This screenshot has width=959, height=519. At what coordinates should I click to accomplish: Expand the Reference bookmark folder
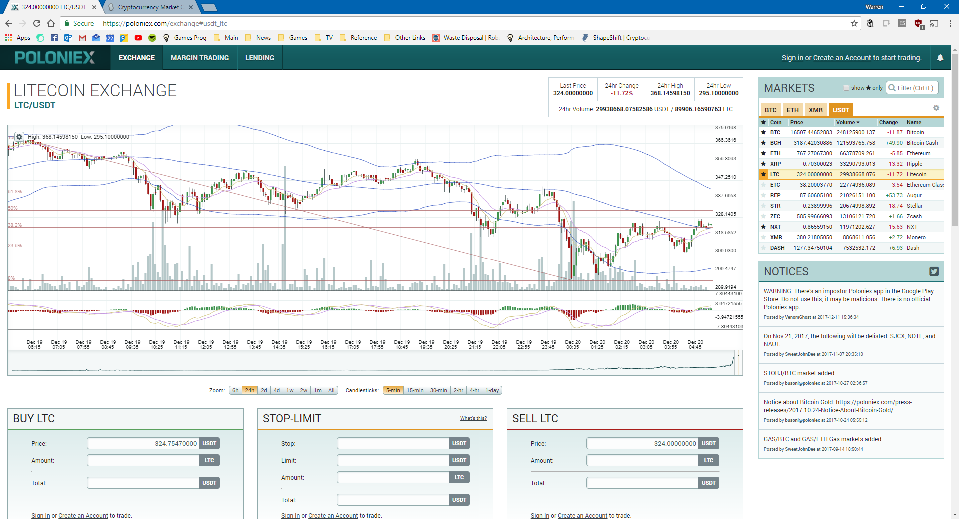358,38
